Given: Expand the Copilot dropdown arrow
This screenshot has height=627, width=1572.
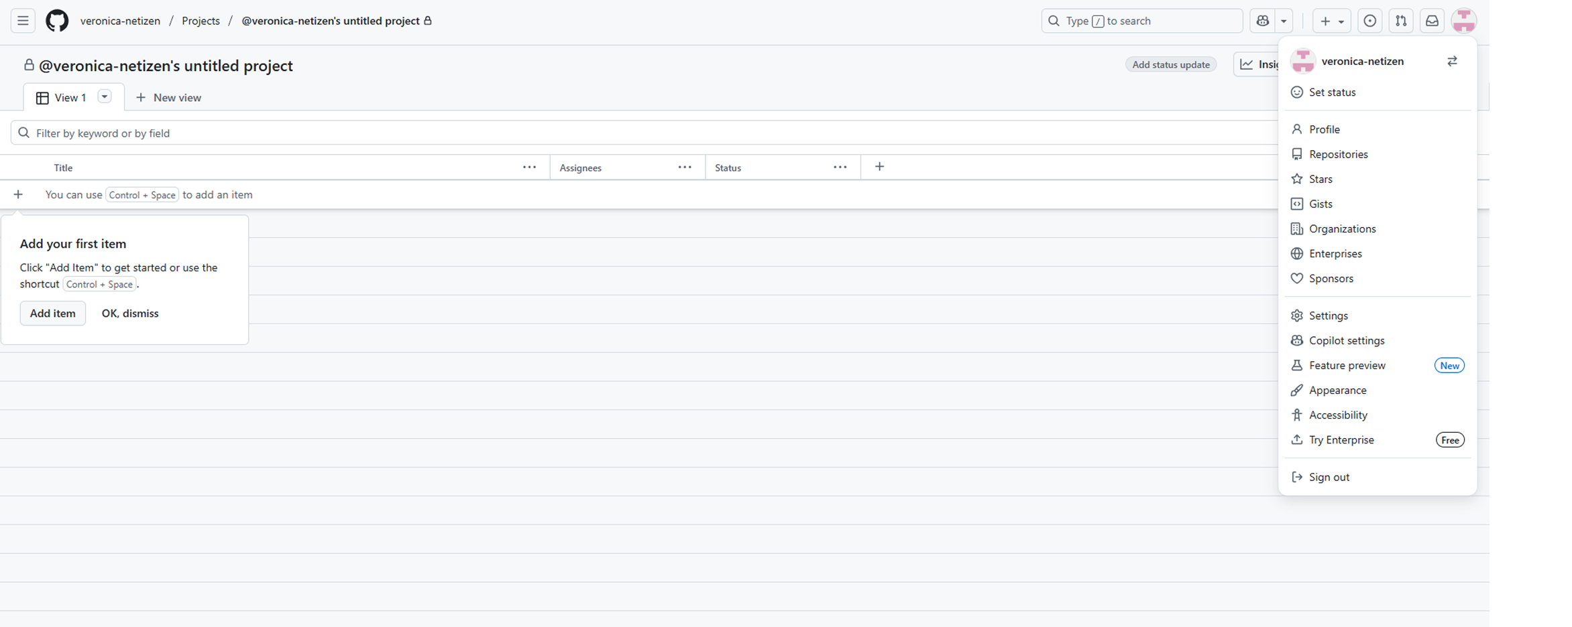Looking at the screenshot, I should click(x=1284, y=21).
